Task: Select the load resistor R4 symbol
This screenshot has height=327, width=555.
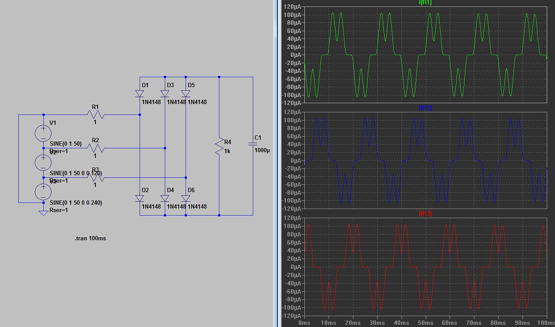Action: coord(219,146)
